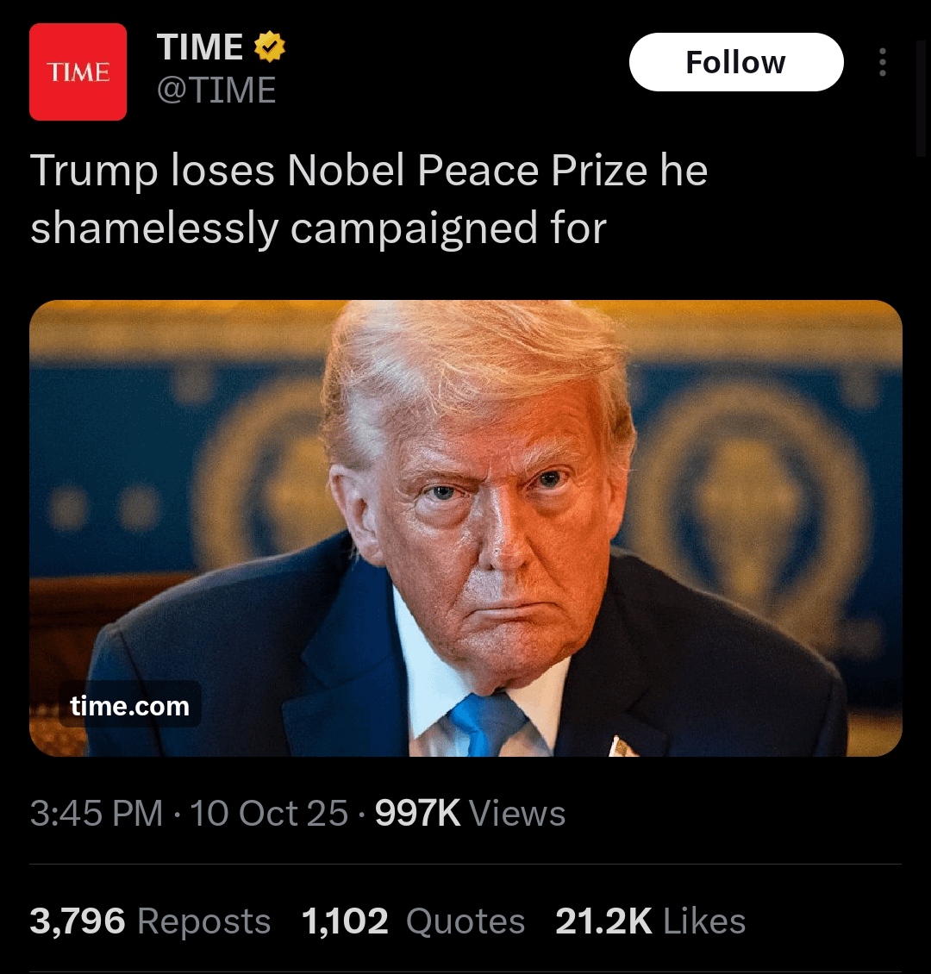Click the scrollbar at the right edge
This screenshot has width=931, height=974.
(922, 99)
